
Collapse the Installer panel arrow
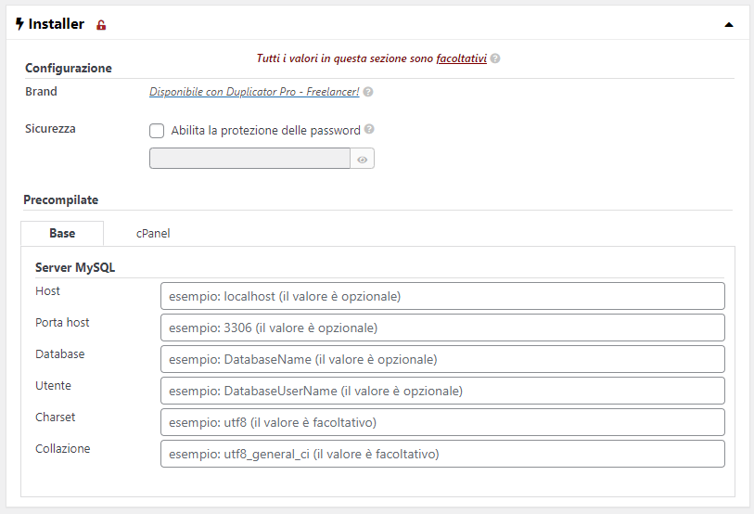[x=729, y=25]
